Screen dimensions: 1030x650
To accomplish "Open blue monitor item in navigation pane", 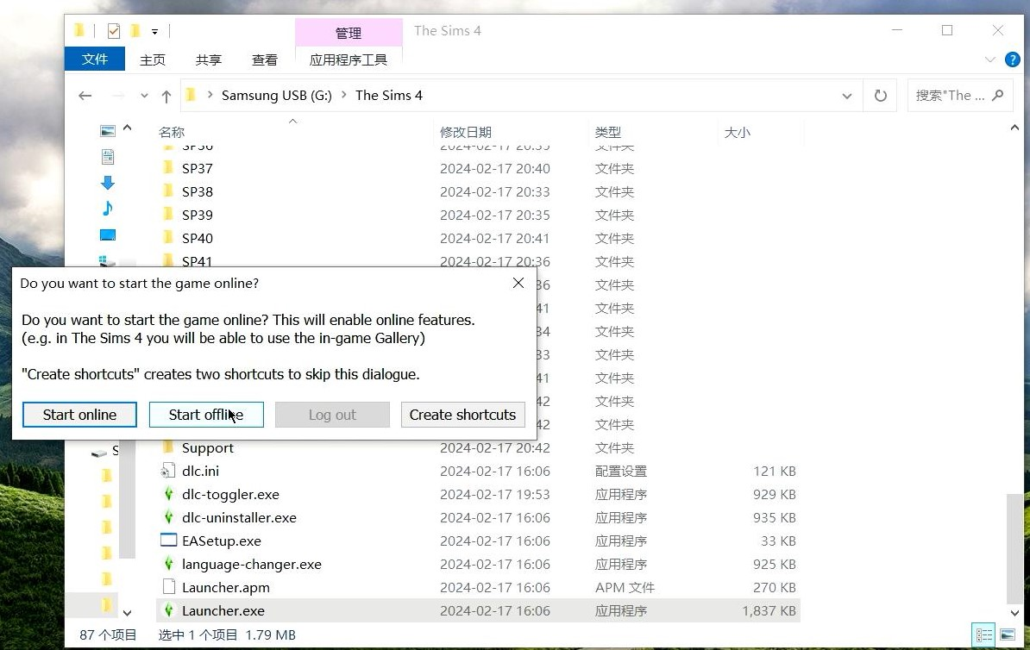I will coord(108,235).
